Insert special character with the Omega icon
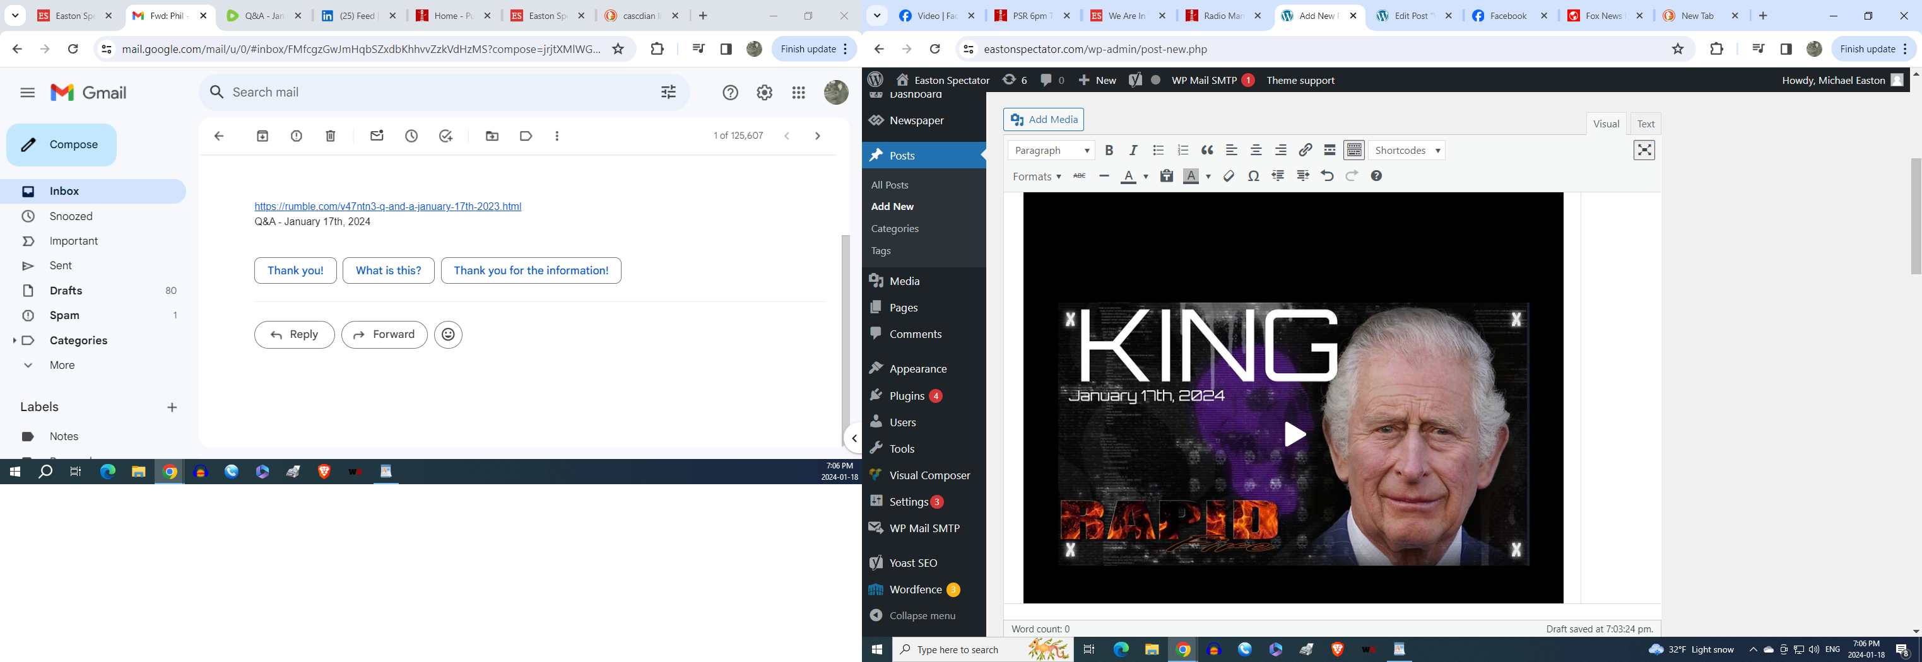 tap(1254, 177)
